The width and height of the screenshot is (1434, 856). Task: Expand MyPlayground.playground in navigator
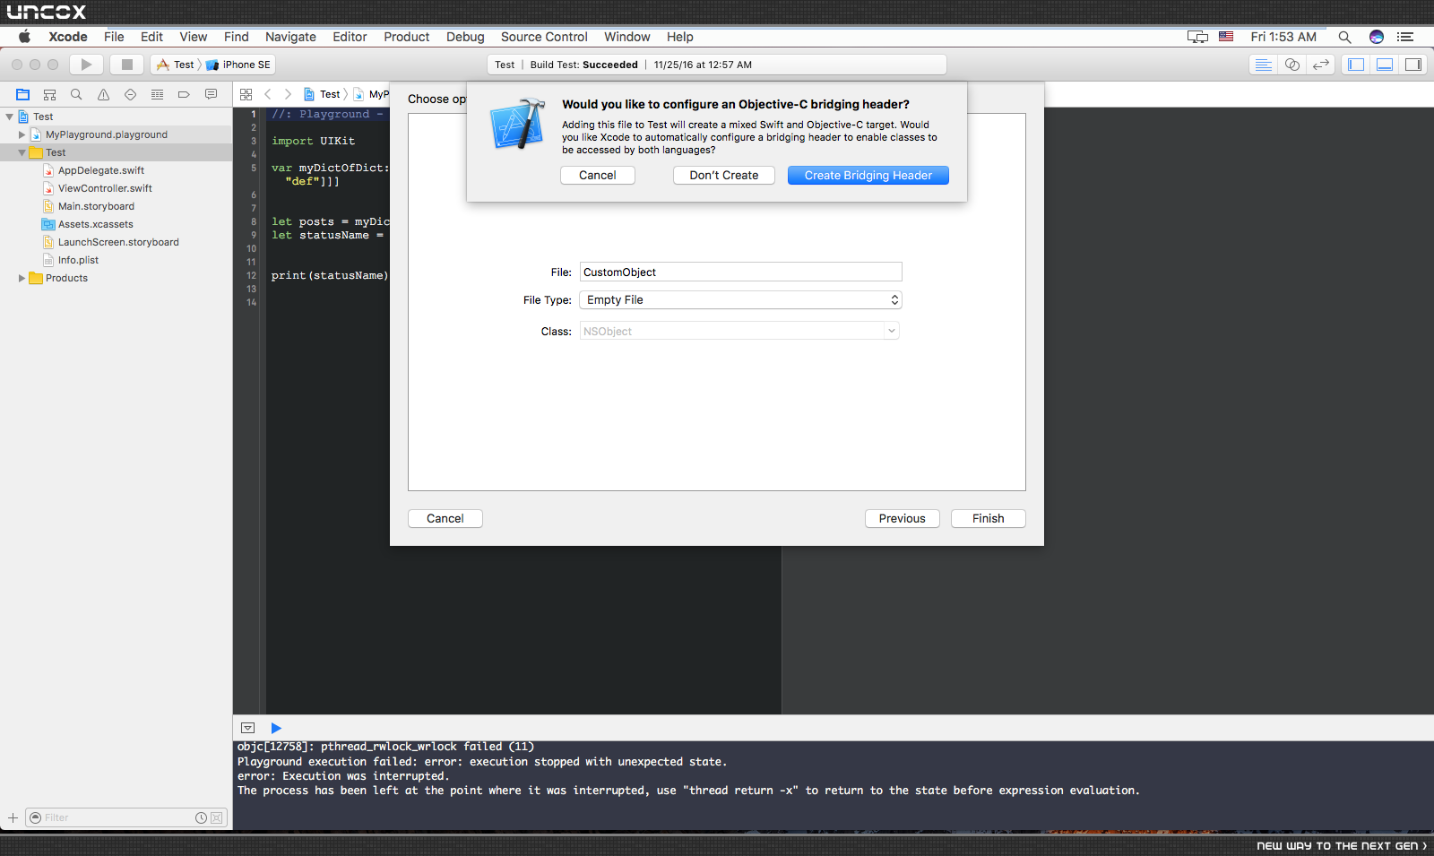22,134
